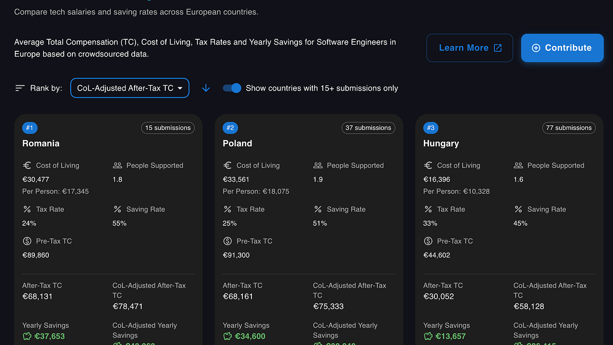This screenshot has height=345, width=613.
Task: Click the dollar coin icon on Romania's Pre-Tax TC
Action: (27, 241)
